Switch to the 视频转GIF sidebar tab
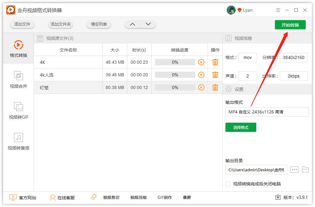Viewport: 315px width, 207px height. tap(19, 110)
